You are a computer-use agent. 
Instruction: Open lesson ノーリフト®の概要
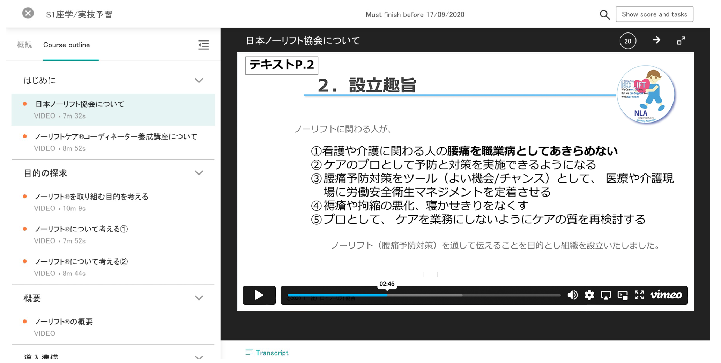point(113,327)
